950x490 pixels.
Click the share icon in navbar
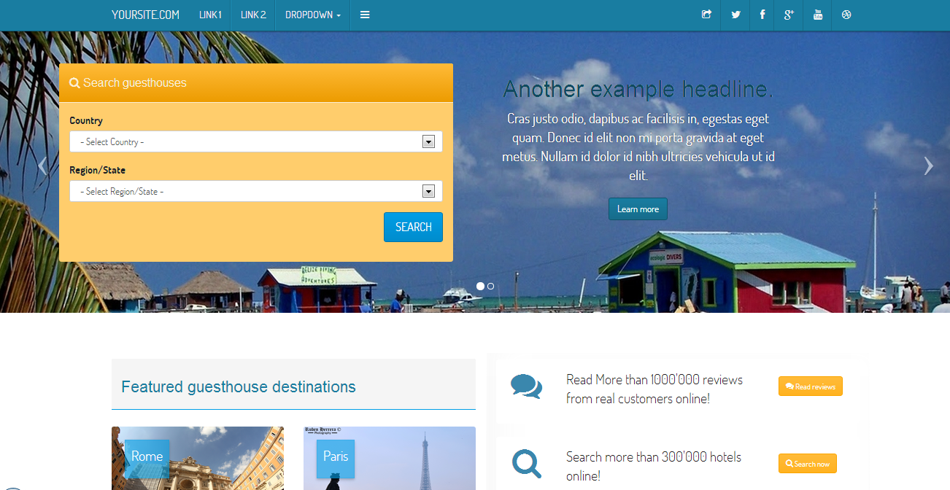click(x=706, y=15)
